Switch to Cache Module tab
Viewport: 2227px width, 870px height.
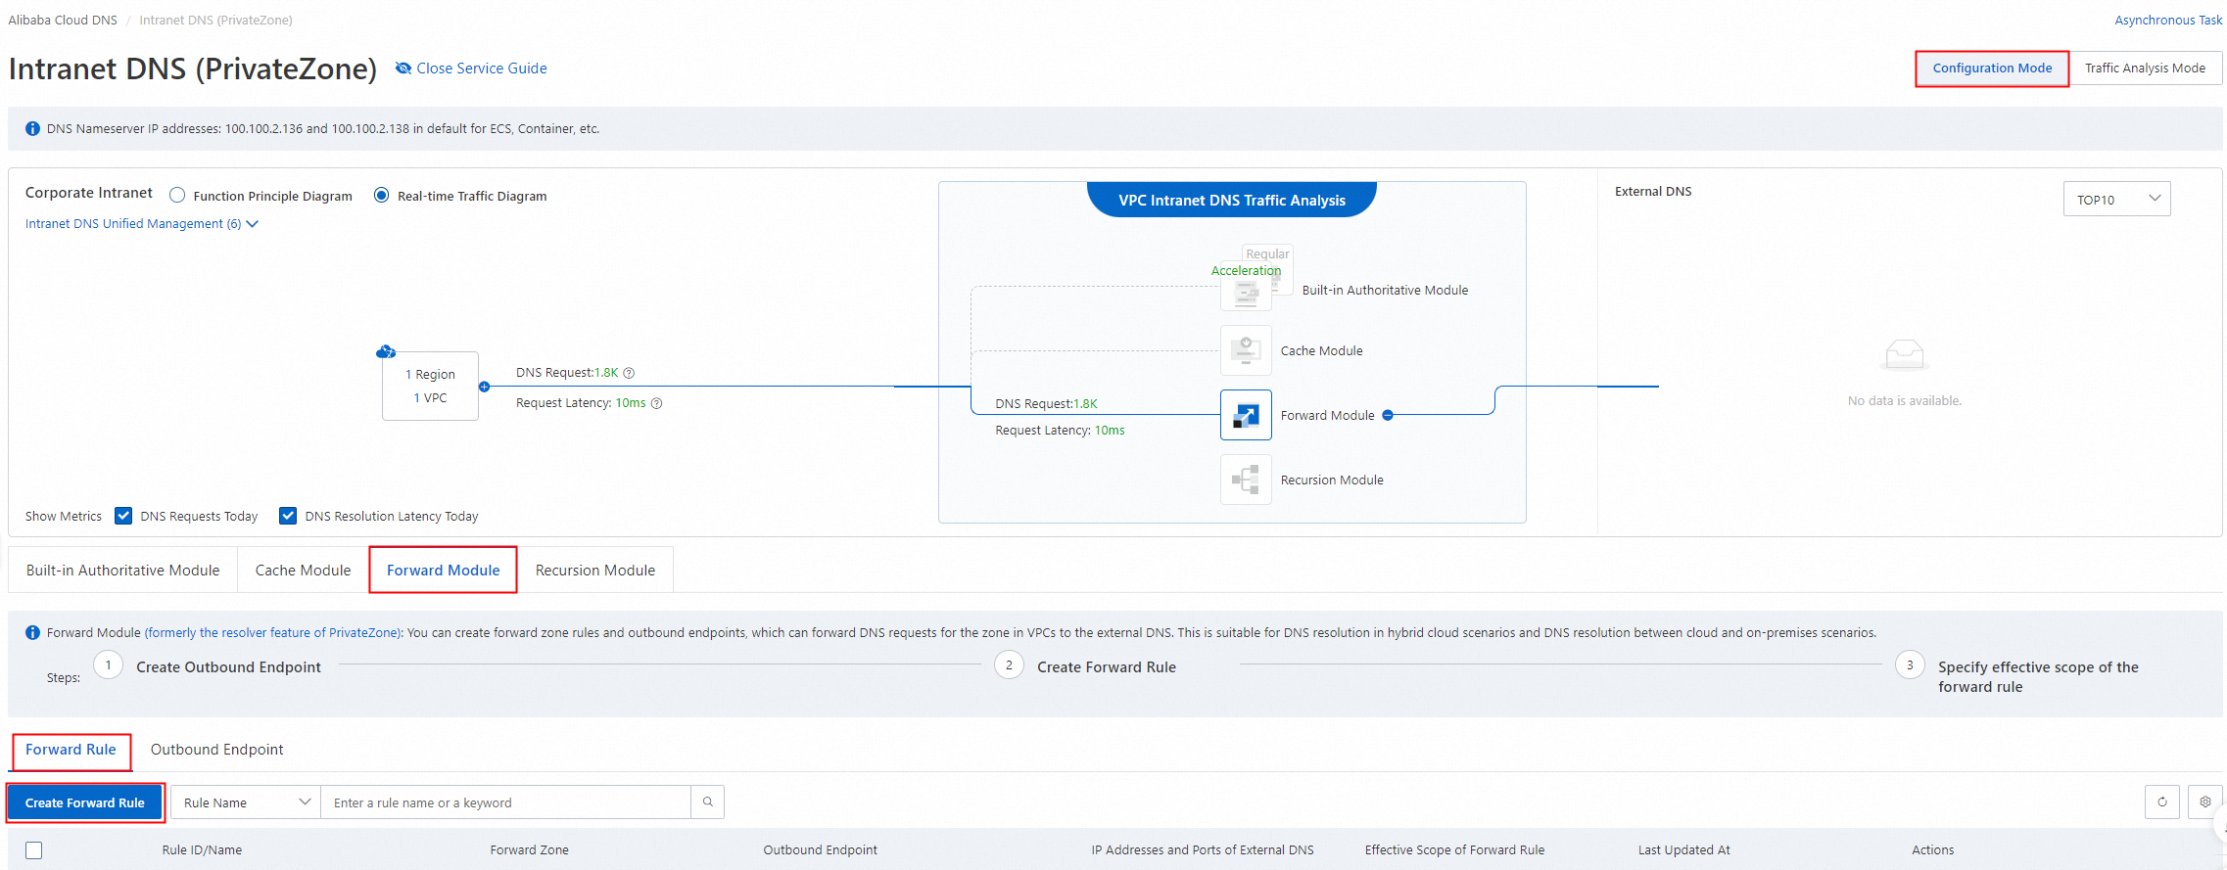[303, 571]
